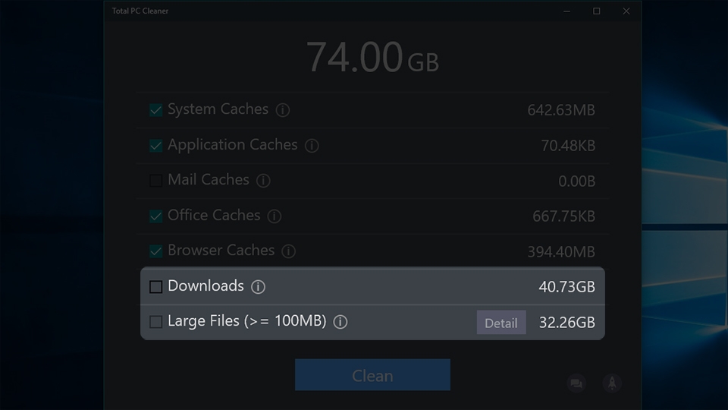728x410 pixels.
Task: Toggle the Office Caches checkbox
Action: [156, 216]
